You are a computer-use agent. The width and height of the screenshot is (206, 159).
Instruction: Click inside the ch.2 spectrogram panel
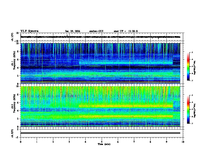pyautogui.click(x=100, y=107)
